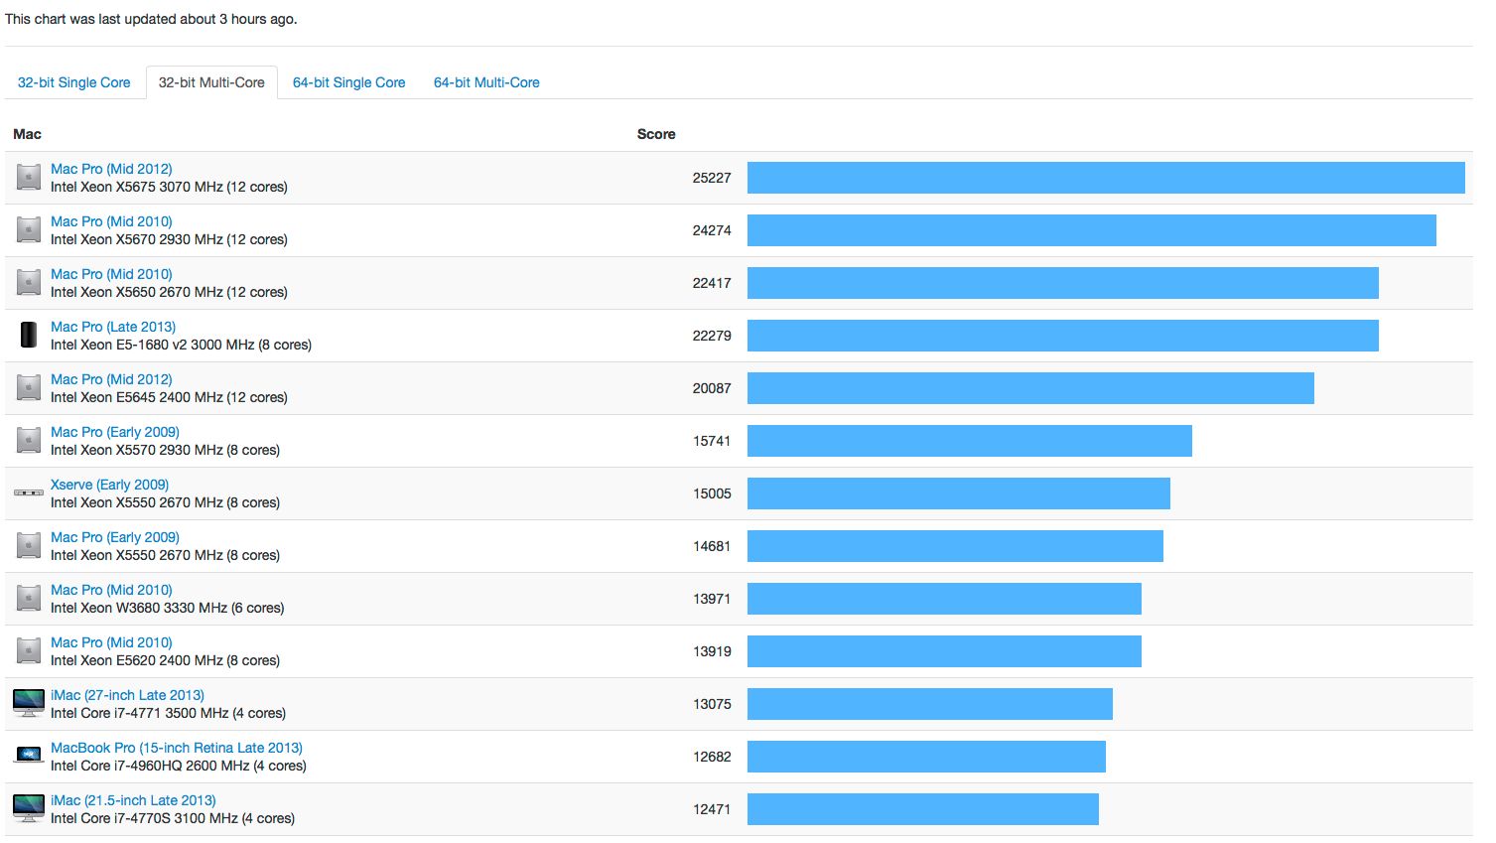Click text 'Intel Core i7-4960HQ 2600 MHz (4 cores)'

(179, 766)
